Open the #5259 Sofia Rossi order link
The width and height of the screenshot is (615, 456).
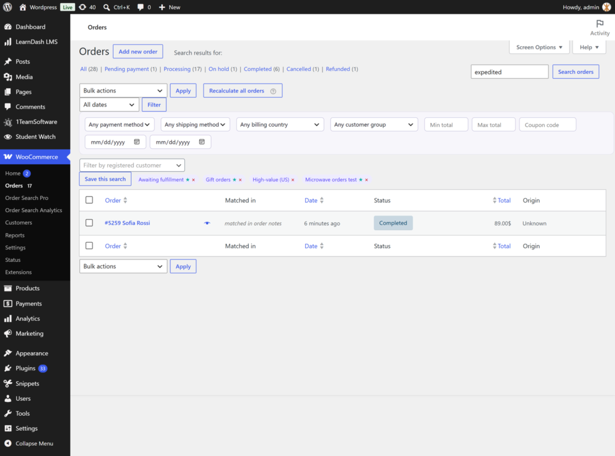click(x=127, y=223)
